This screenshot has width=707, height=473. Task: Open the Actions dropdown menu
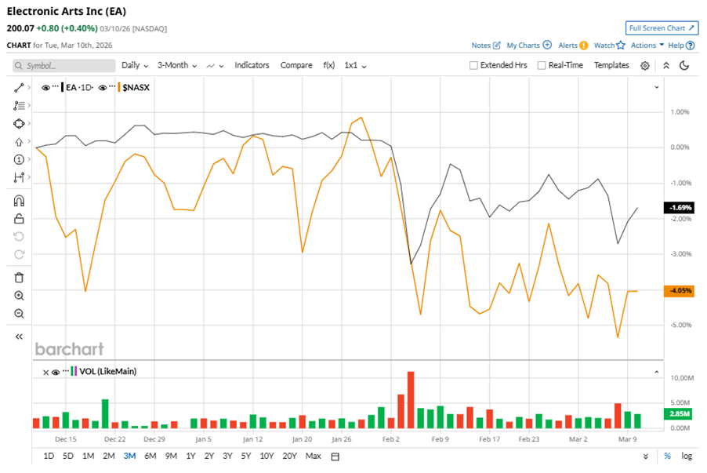pos(647,45)
